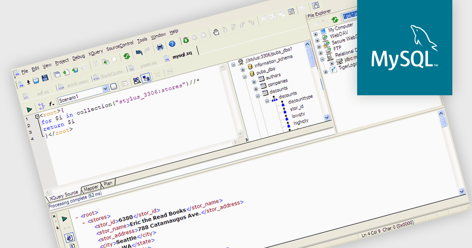The height and width of the screenshot is (248, 472).
Task: Click the Undo arrow icon
Action: (139, 52)
